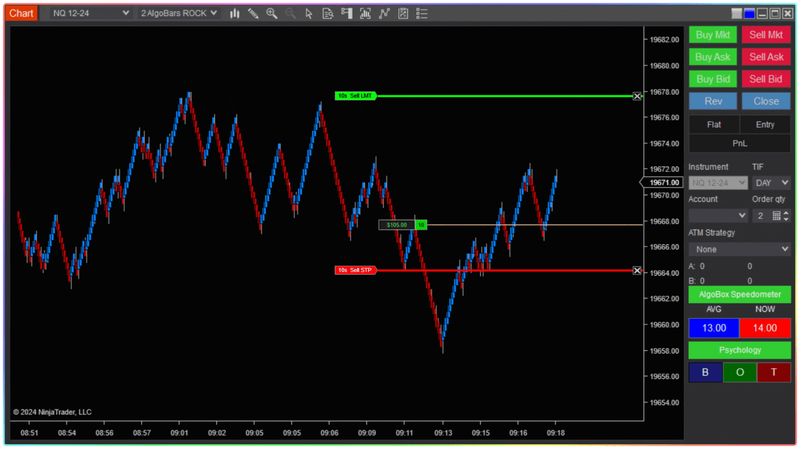Expand the NQ 12-24 instrument selector

(x=91, y=13)
